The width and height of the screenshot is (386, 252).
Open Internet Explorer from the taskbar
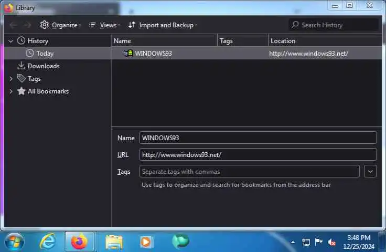[x=48, y=241]
